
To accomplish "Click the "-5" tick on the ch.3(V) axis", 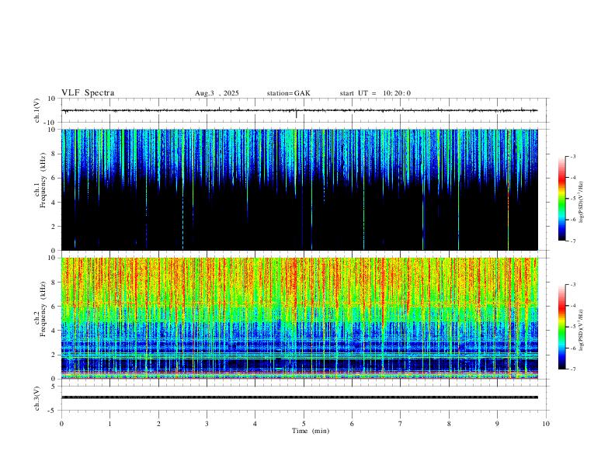I will tap(53, 411).
